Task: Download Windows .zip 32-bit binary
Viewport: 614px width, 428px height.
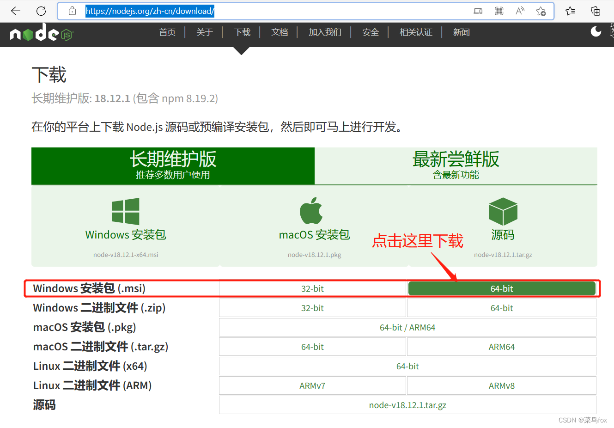Action: (312, 308)
